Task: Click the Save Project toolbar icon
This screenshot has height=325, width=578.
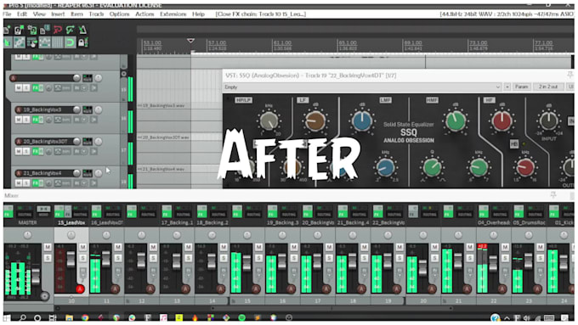Action: pos(32,30)
